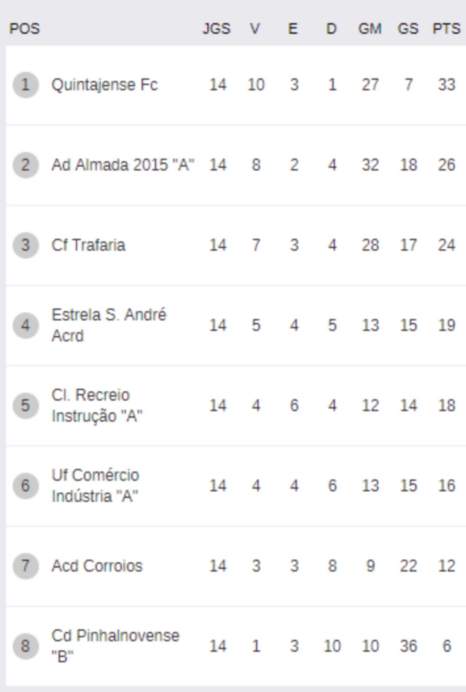This screenshot has width=466, height=692.
Task: Click the position 1 badge icon
Action: [25, 85]
